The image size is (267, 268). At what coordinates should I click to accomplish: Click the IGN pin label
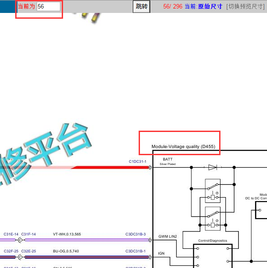[x=161, y=253]
